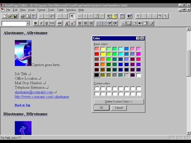Click the Paste clipboard icon
This screenshot has width=191, height=143.
tap(52, 16)
